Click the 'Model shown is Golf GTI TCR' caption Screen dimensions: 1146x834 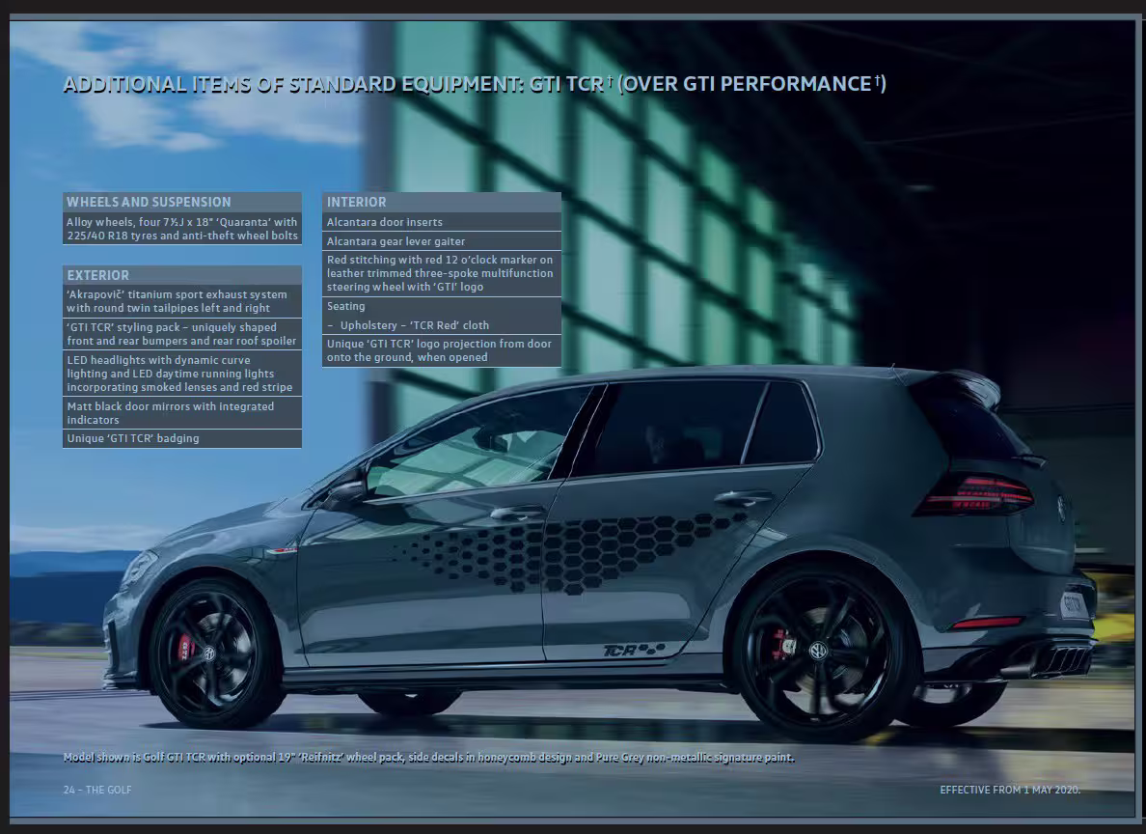click(x=429, y=757)
